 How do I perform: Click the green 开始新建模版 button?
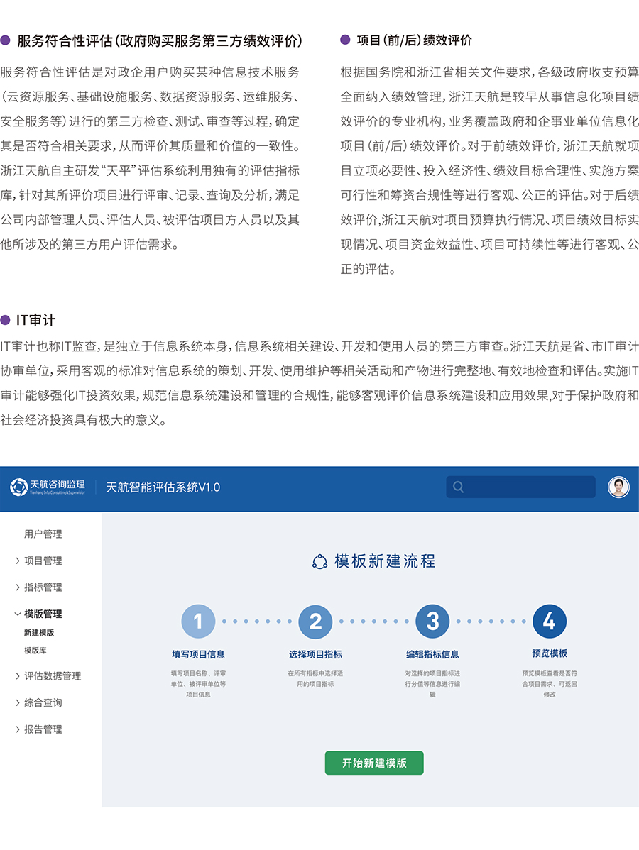374,763
